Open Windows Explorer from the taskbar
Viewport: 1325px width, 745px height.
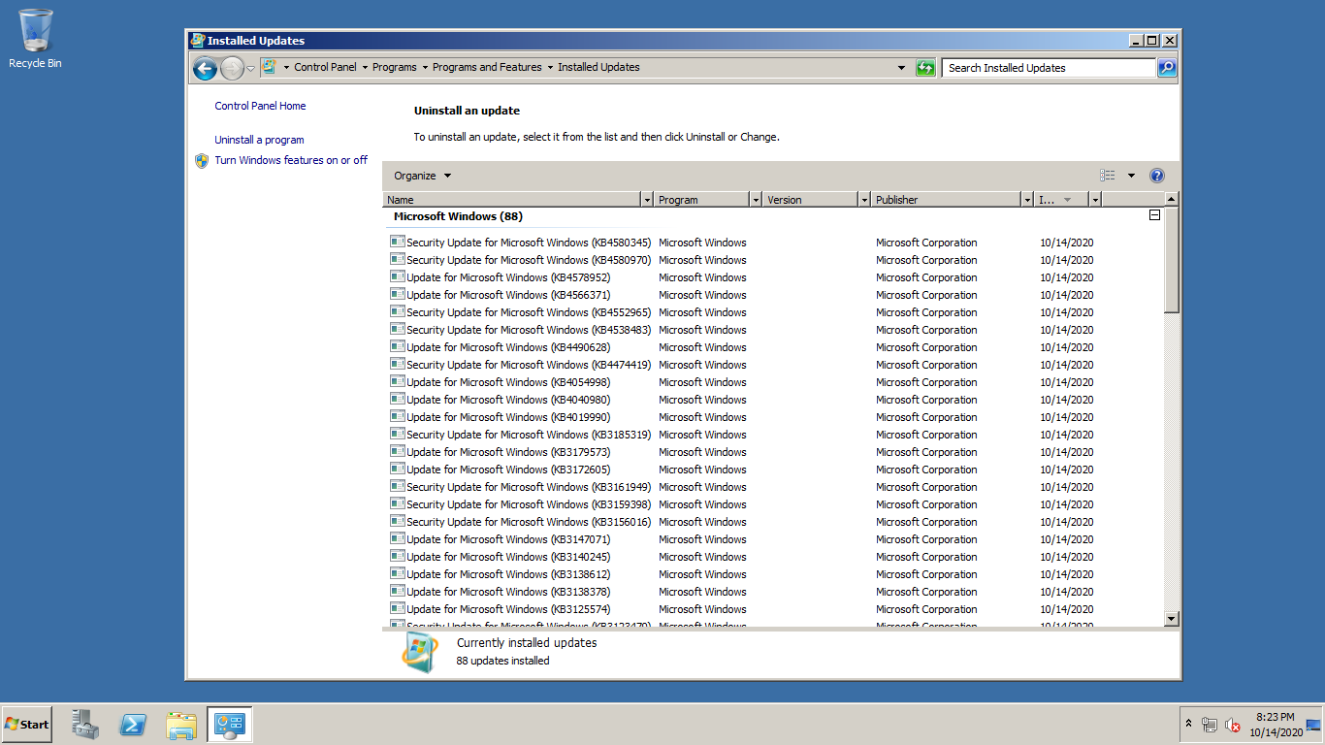coord(181,725)
